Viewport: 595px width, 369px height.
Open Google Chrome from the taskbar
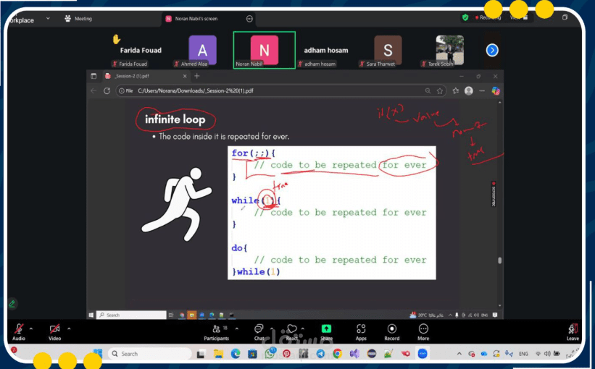[x=337, y=354]
